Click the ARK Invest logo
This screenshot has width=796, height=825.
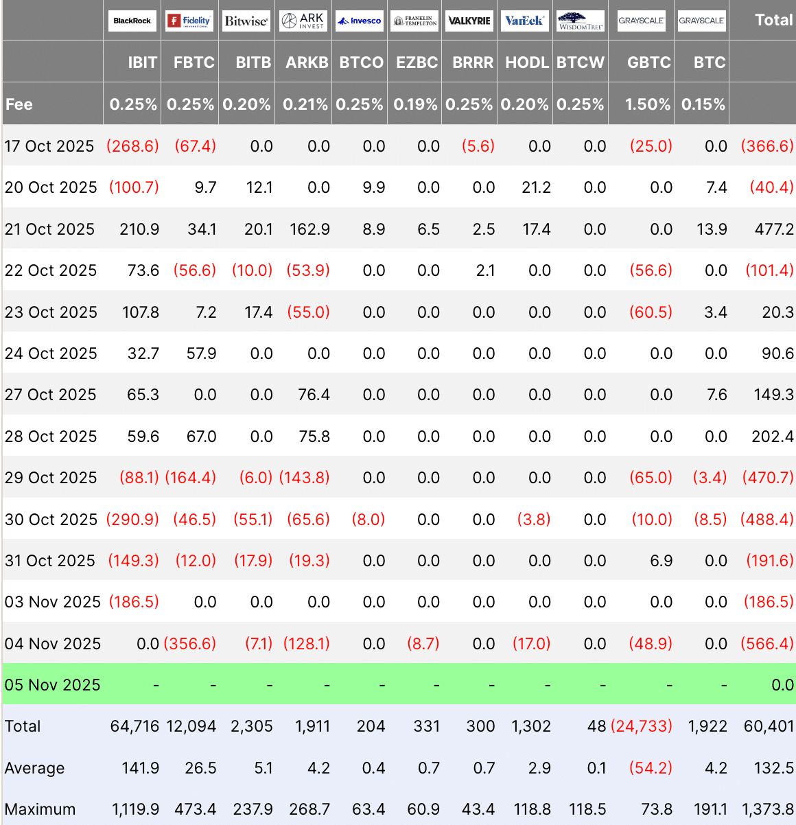(x=303, y=21)
